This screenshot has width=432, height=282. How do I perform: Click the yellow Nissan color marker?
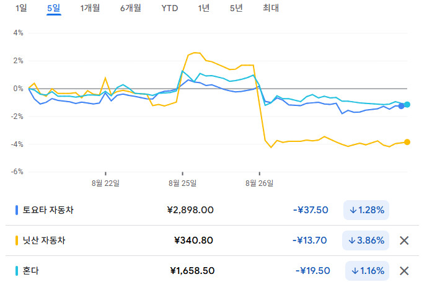point(17,240)
